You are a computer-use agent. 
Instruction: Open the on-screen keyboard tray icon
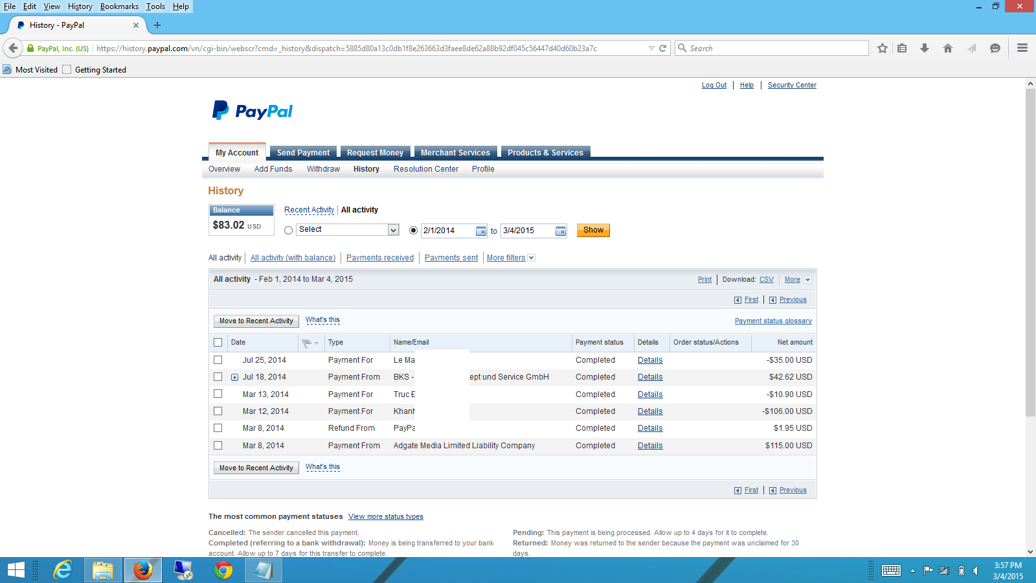tap(891, 571)
